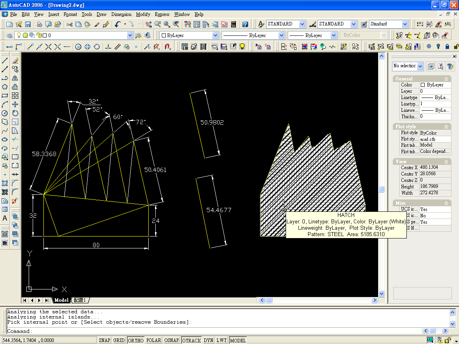
Task: Open the ByLayer color control dropdown
Action: point(215,35)
